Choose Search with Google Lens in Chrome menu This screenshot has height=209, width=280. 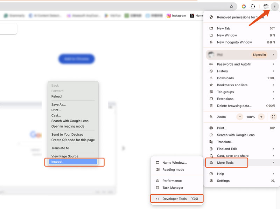(242, 135)
